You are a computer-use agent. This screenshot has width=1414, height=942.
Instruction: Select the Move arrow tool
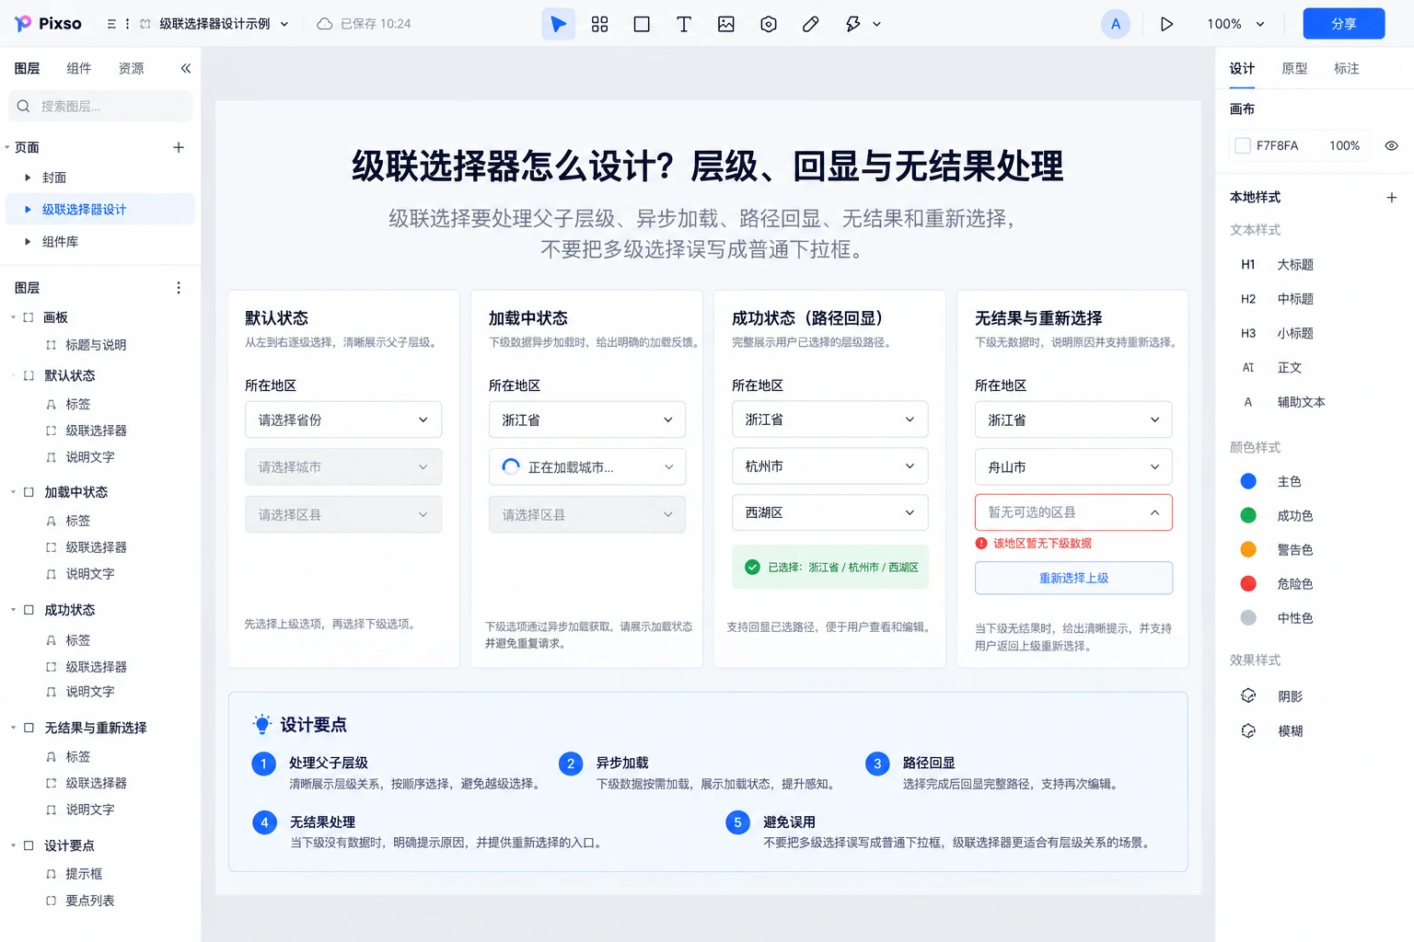point(558,24)
